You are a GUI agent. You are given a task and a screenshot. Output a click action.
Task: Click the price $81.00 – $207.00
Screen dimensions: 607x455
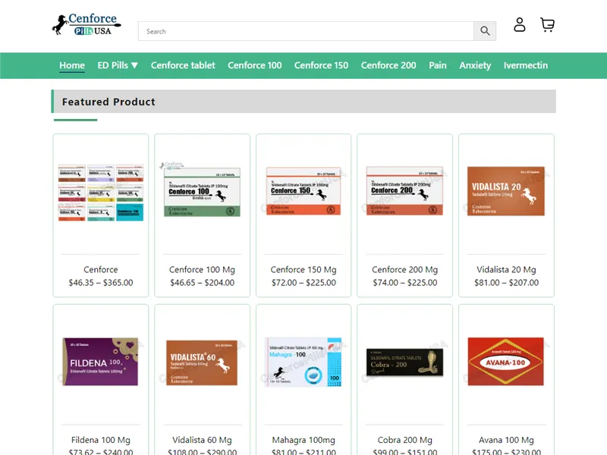click(x=506, y=283)
